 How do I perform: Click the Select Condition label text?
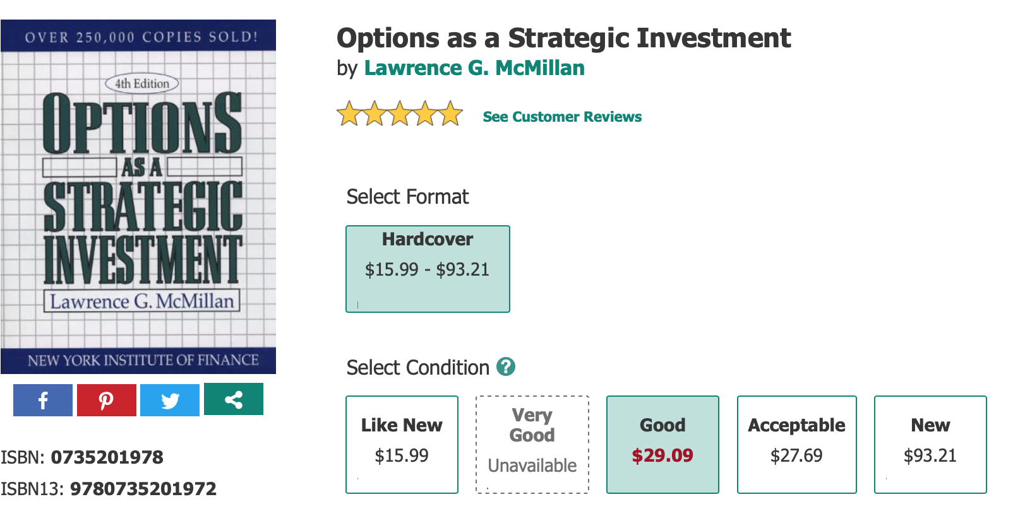coord(417,368)
